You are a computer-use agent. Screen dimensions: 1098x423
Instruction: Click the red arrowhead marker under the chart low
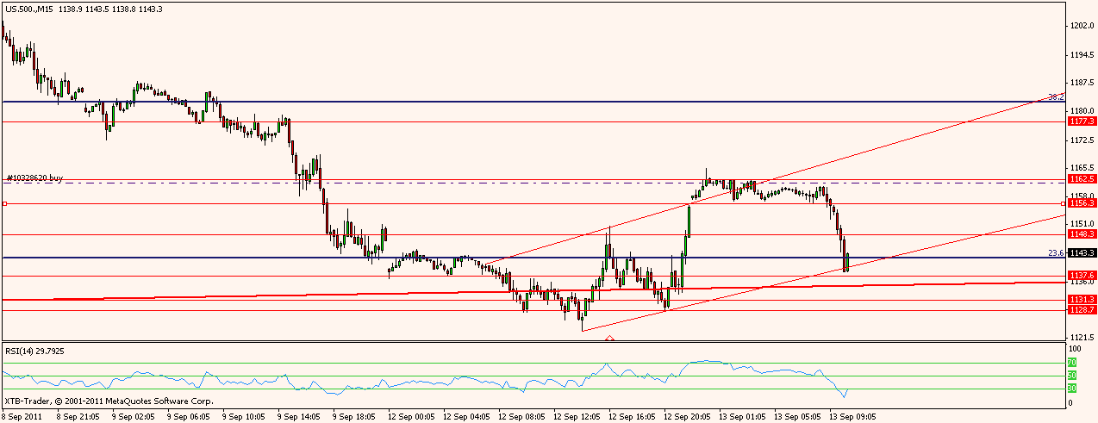pyautogui.click(x=610, y=339)
